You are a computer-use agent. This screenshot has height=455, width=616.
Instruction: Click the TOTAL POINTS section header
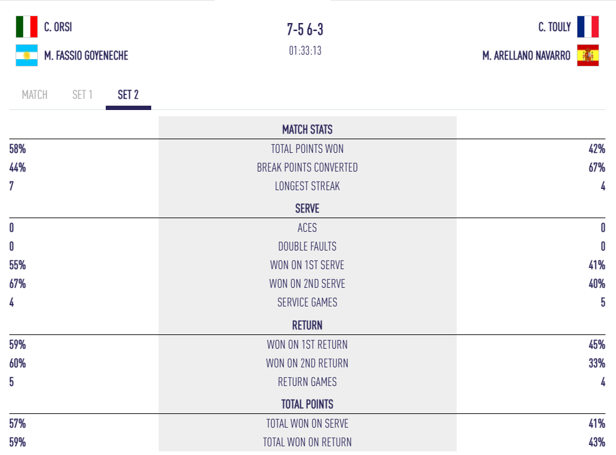pos(307,404)
